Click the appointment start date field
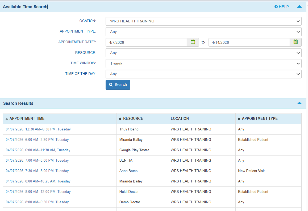Screen dimensions: 308x211 146,42
